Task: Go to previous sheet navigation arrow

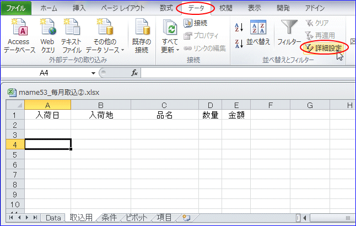Action: click(x=19, y=218)
